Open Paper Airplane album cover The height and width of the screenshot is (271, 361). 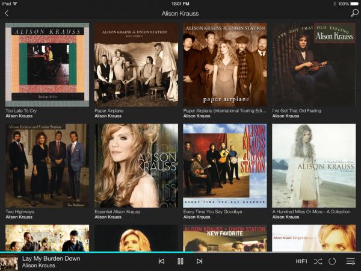pos(136,64)
